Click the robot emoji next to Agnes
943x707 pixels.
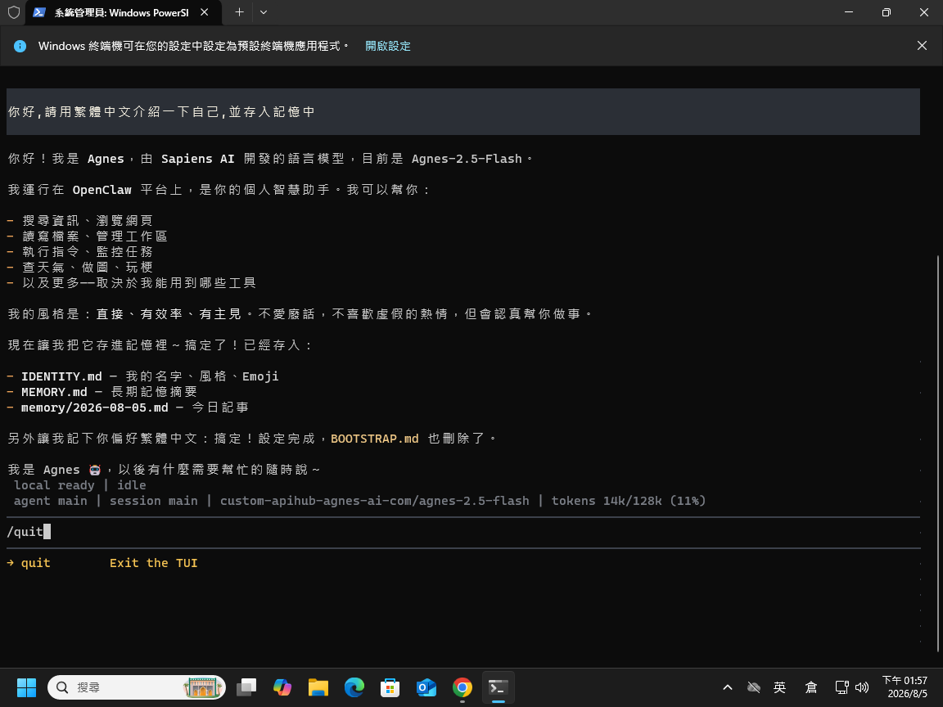pyautogui.click(x=95, y=470)
